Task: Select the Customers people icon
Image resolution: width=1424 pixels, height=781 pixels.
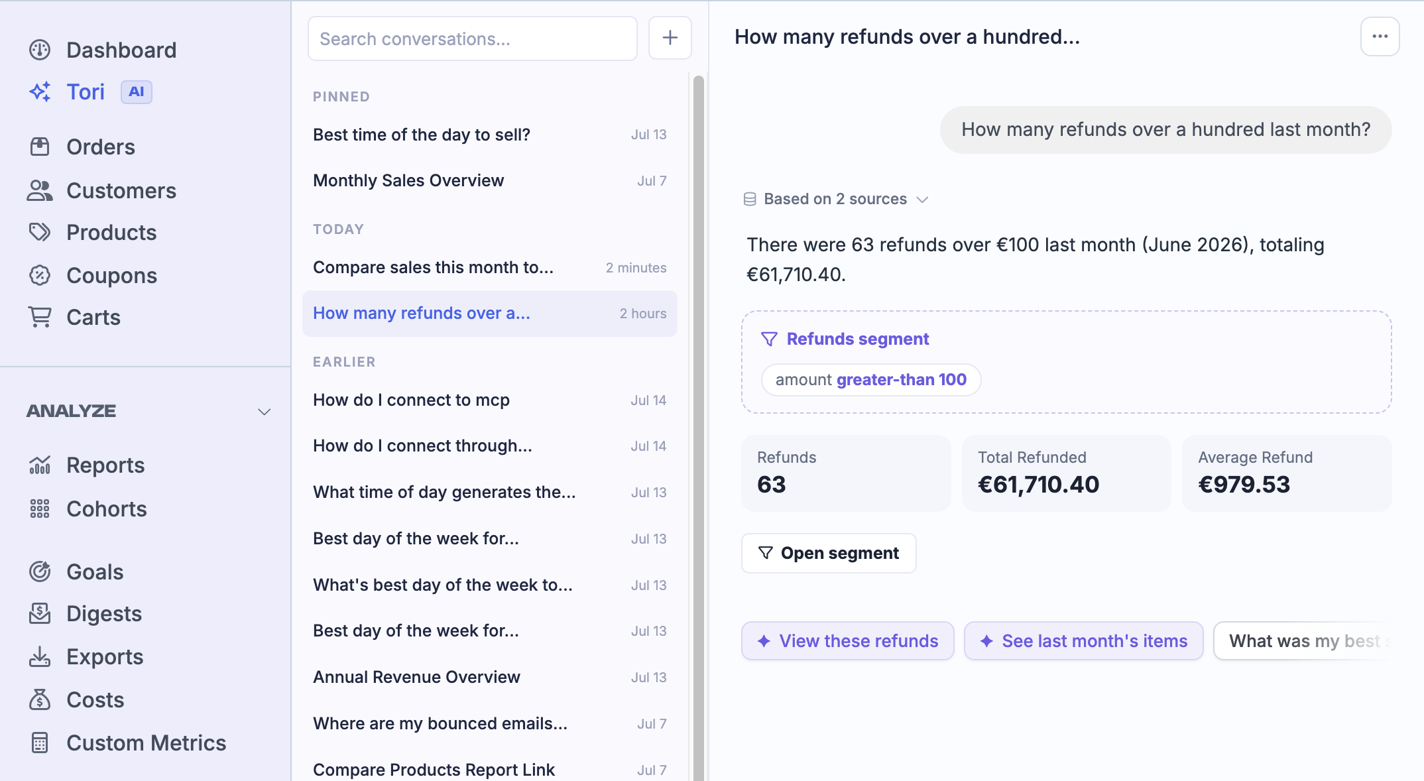Action: pos(40,190)
